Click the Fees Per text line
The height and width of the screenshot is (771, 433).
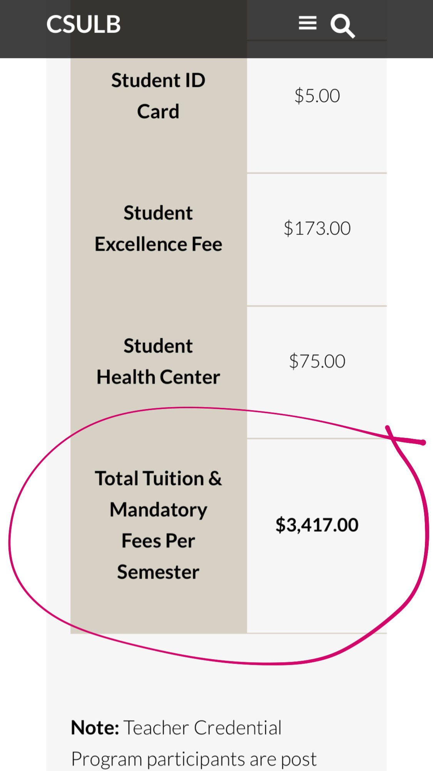pos(158,540)
